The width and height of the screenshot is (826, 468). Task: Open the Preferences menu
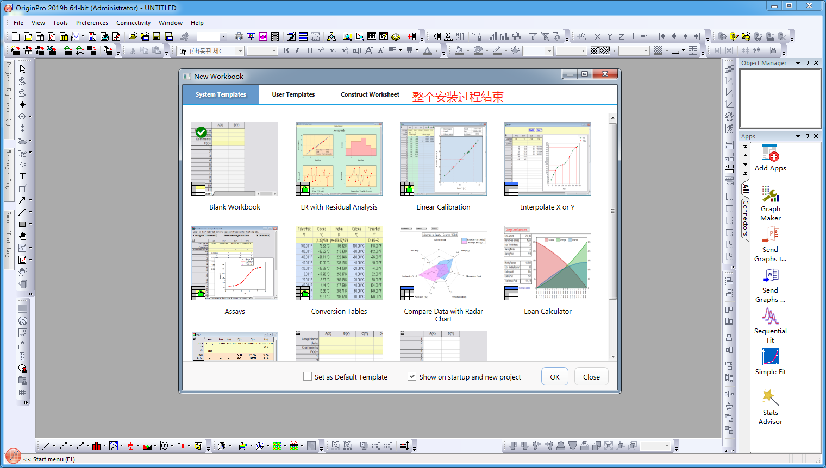pos(92,23)
